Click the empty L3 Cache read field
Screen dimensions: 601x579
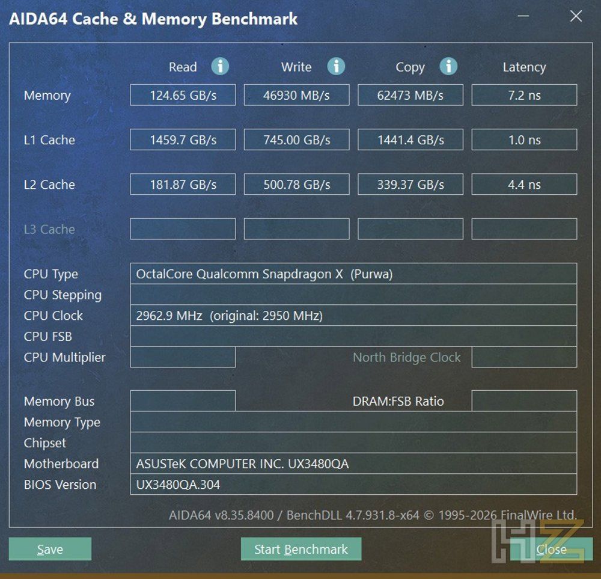[x=183, y=229]
